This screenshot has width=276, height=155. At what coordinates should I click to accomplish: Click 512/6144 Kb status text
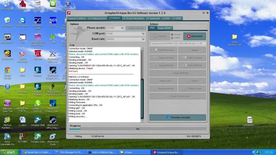(98, 136)
